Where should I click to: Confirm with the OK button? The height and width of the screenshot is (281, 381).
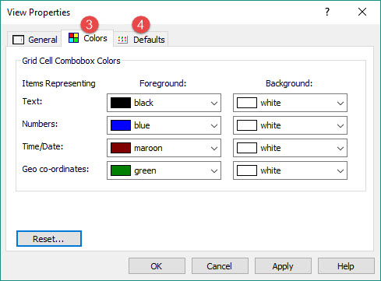pos(157,266)
